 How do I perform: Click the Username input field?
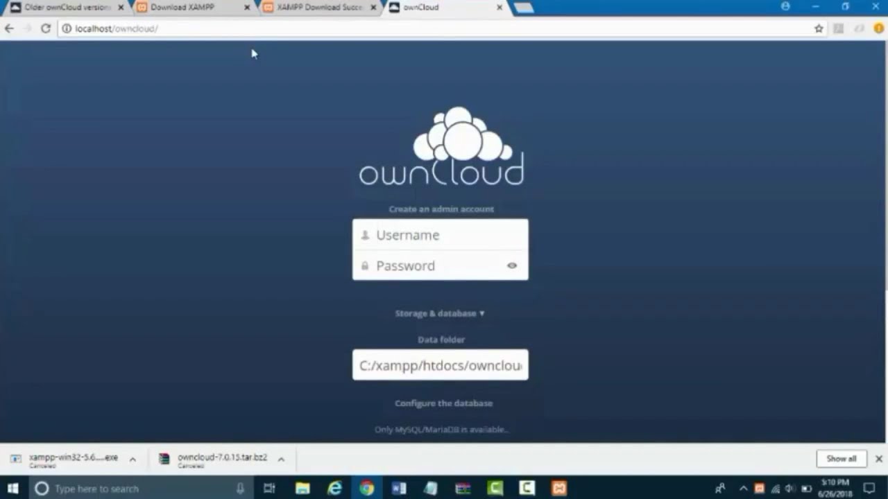pyautogui.click(x=441, y=235)
